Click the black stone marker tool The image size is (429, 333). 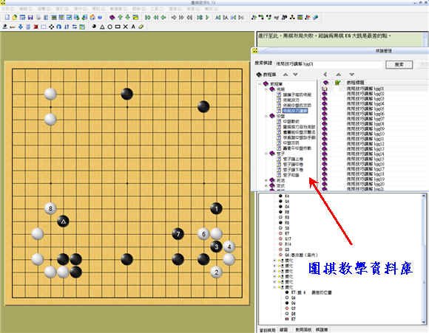point(94,27)
